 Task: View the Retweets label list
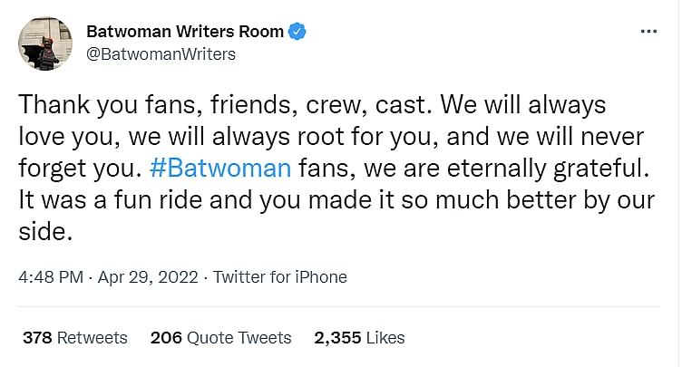tap(92, 338)
